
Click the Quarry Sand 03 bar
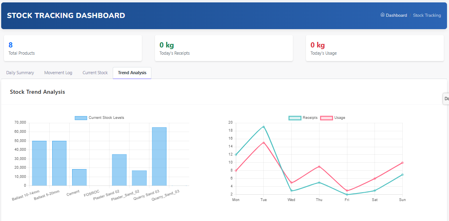[x=159, y=156]
